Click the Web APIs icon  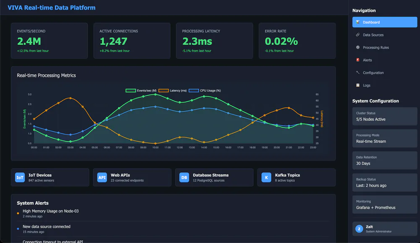tap(102, 177)
